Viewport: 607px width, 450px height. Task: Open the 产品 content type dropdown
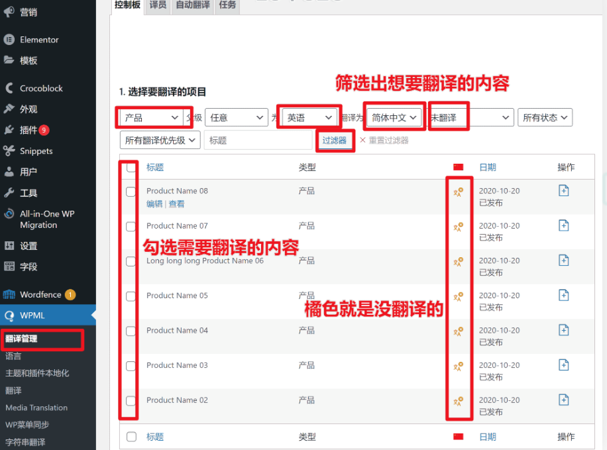tap(151, 117)
